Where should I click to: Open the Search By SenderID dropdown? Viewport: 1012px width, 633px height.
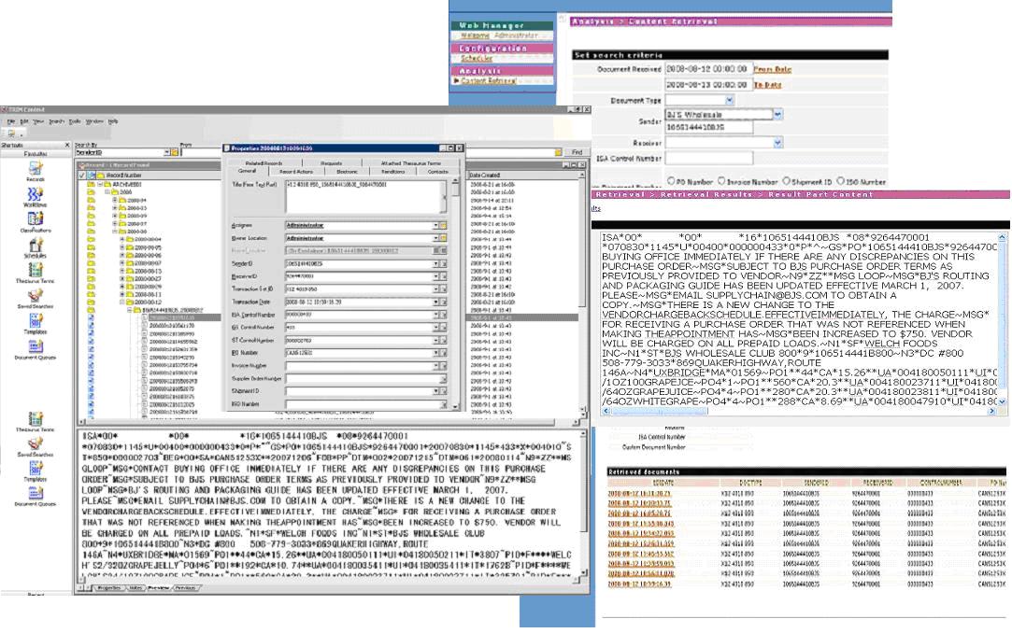point(166,152)
